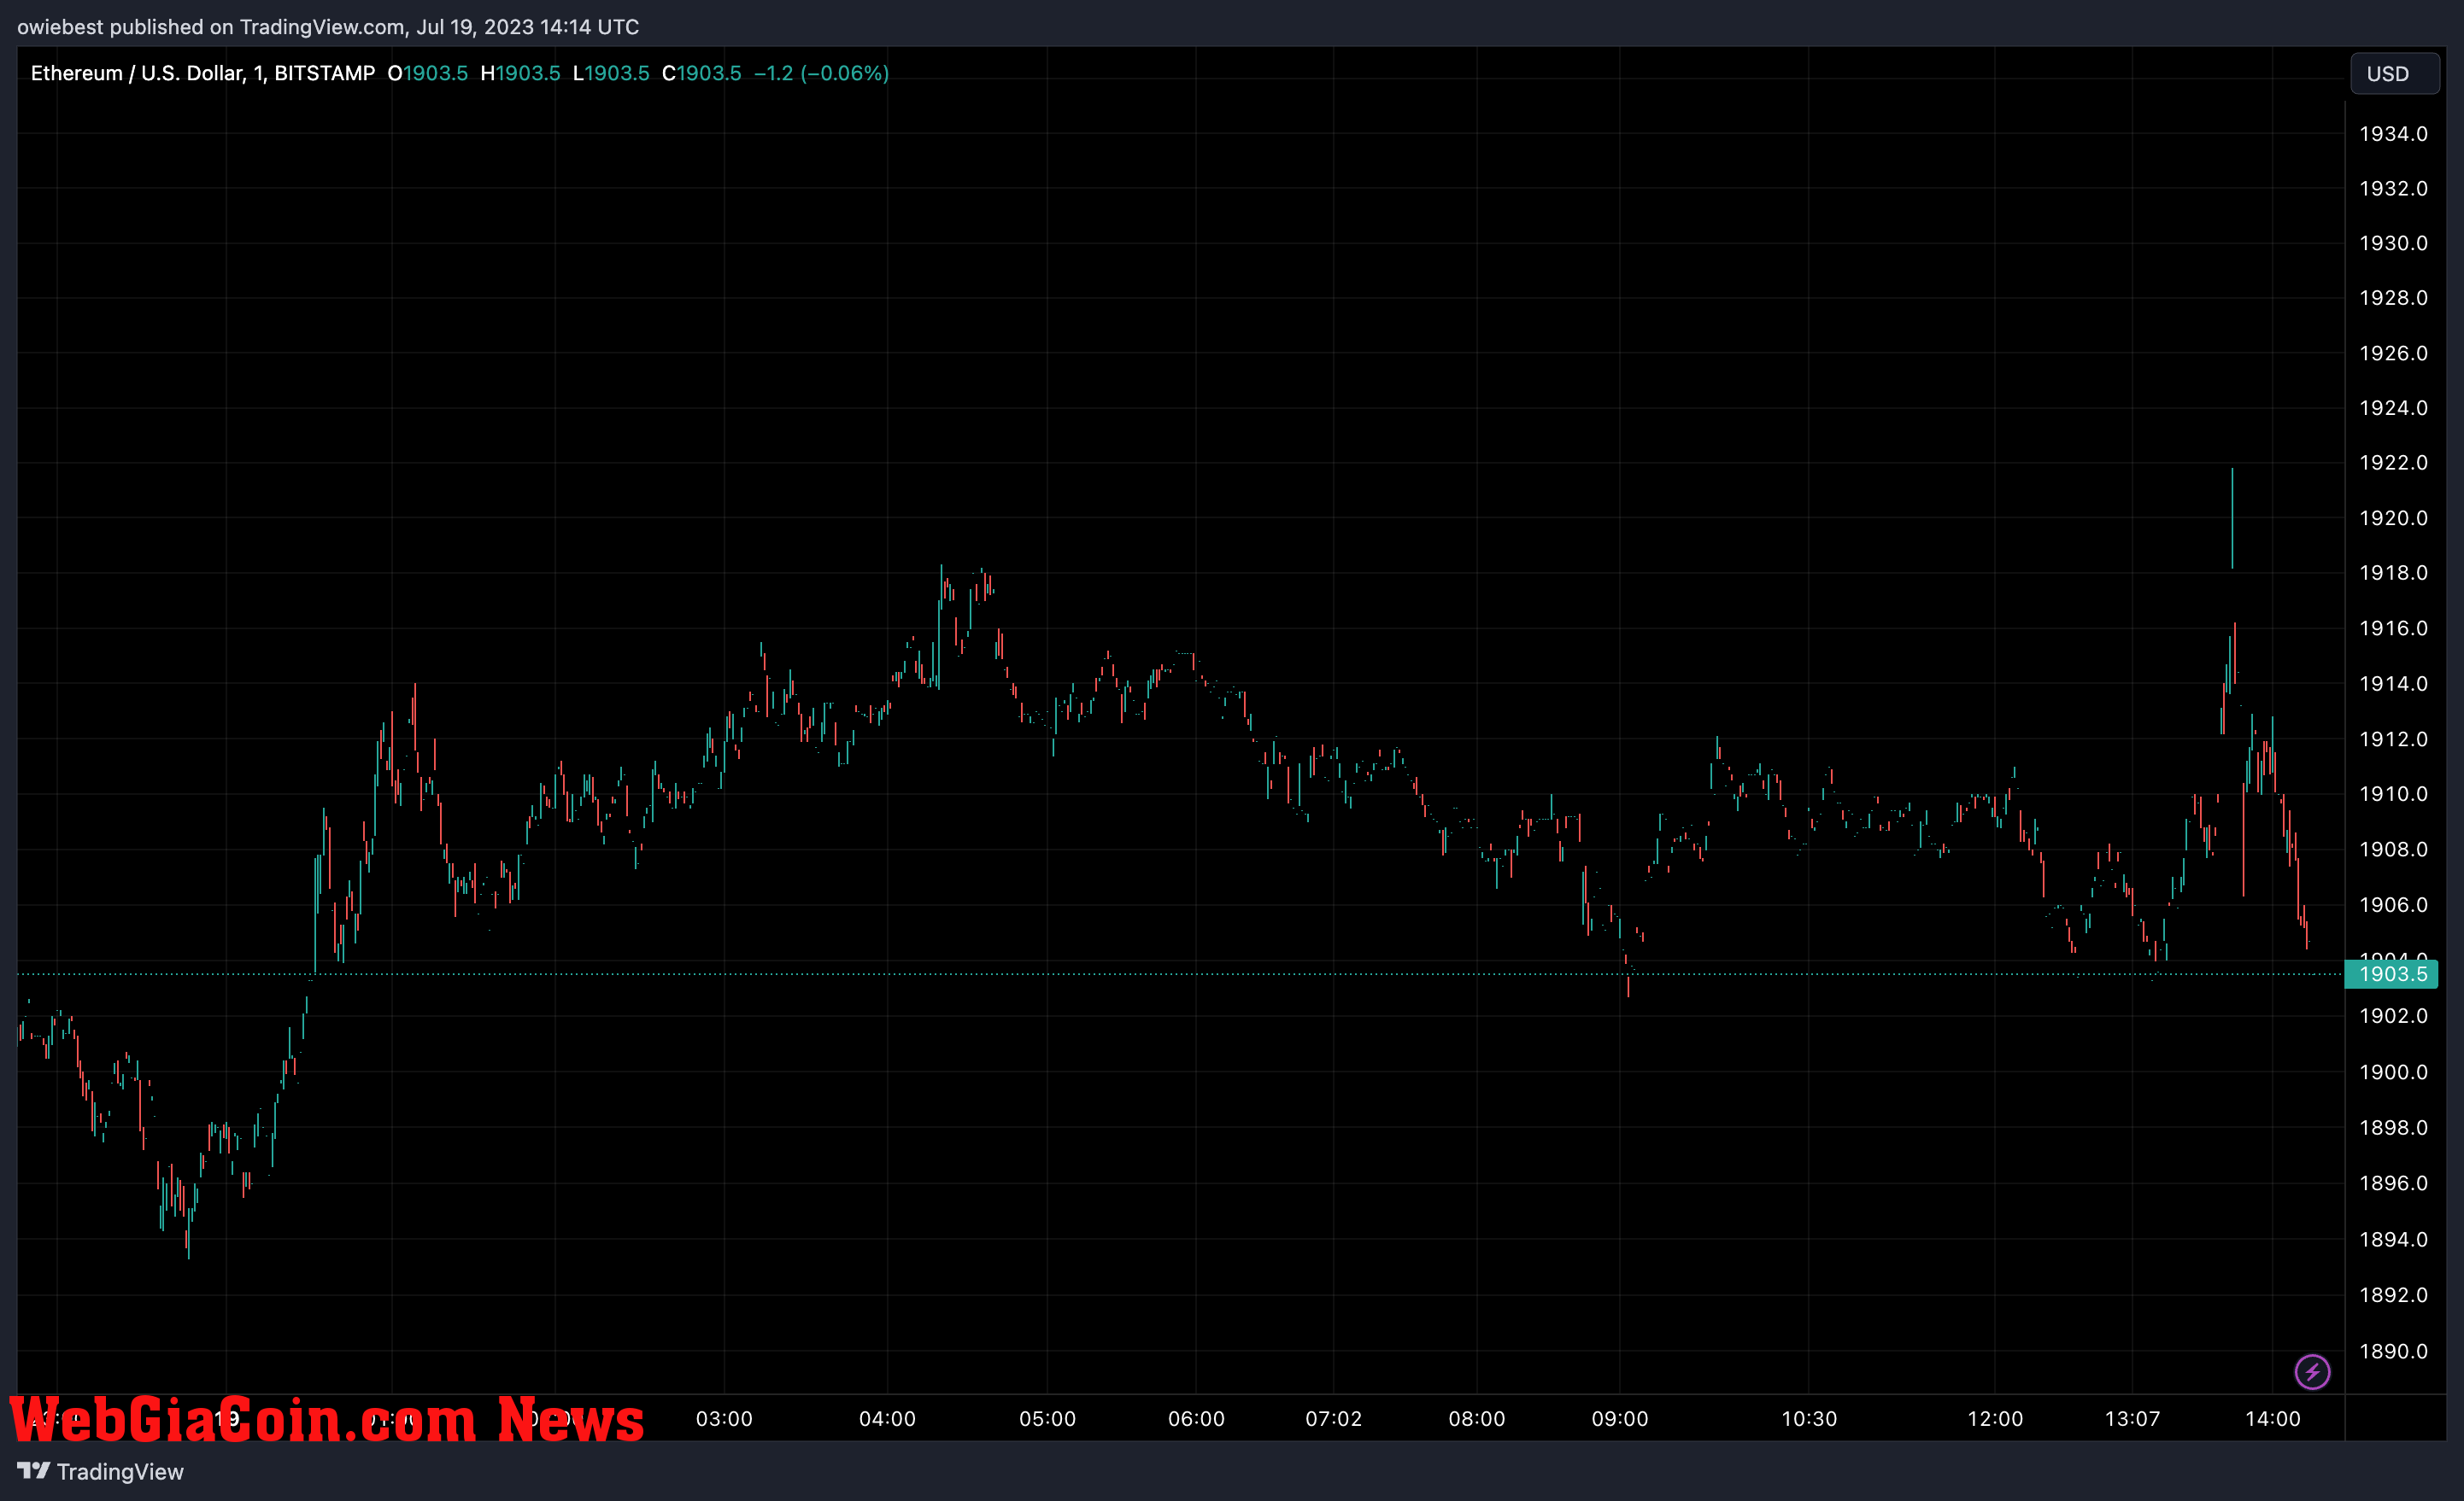2464x1501 pixels.
Task: Click the 1926.0 price axis label
Action: (2393, 353)
